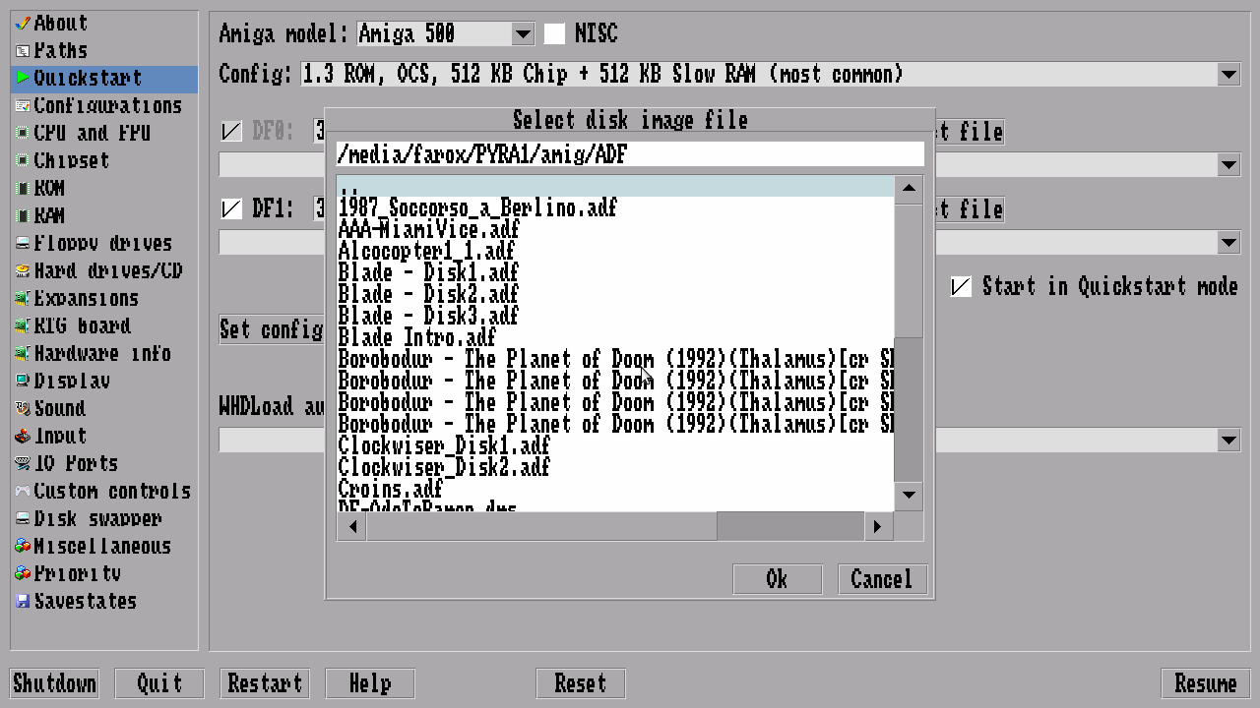Click the Display monitor icon
The width and height of the screenshot is (1260, 708).
pos(23,381)
